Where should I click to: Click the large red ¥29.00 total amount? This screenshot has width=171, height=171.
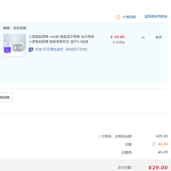point(158,168)
